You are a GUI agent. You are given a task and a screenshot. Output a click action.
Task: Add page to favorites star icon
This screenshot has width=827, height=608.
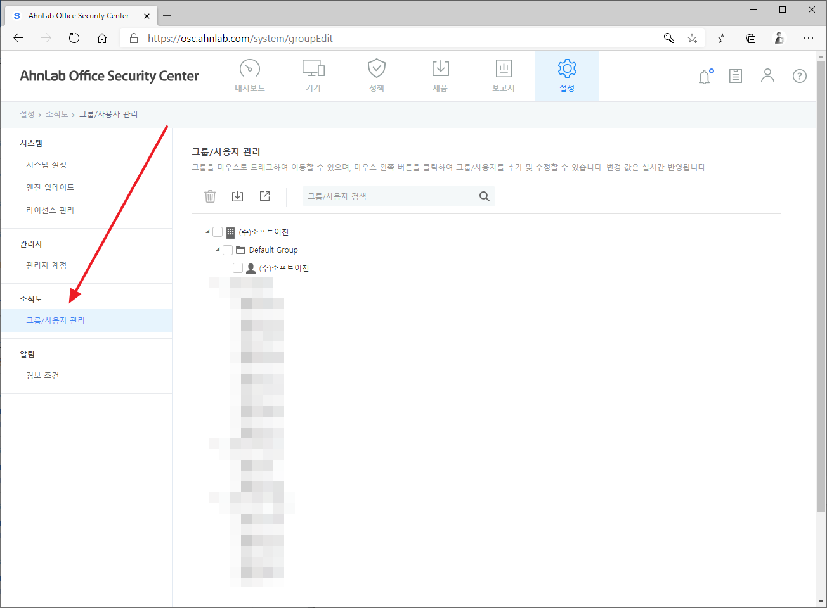[x=692, y=38]
